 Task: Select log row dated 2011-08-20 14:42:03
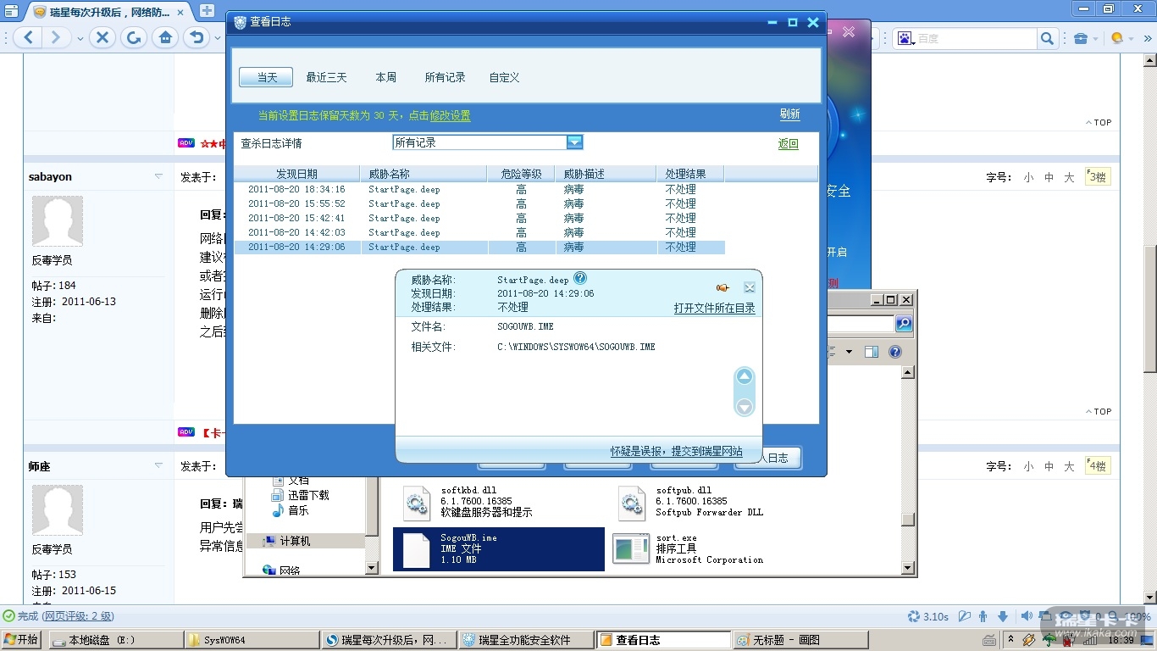pyautogui.click(x=479, y=232)
